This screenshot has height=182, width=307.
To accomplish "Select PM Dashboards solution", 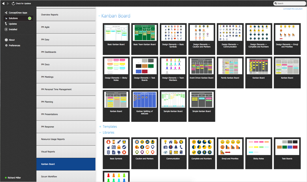I will (66, 52).
